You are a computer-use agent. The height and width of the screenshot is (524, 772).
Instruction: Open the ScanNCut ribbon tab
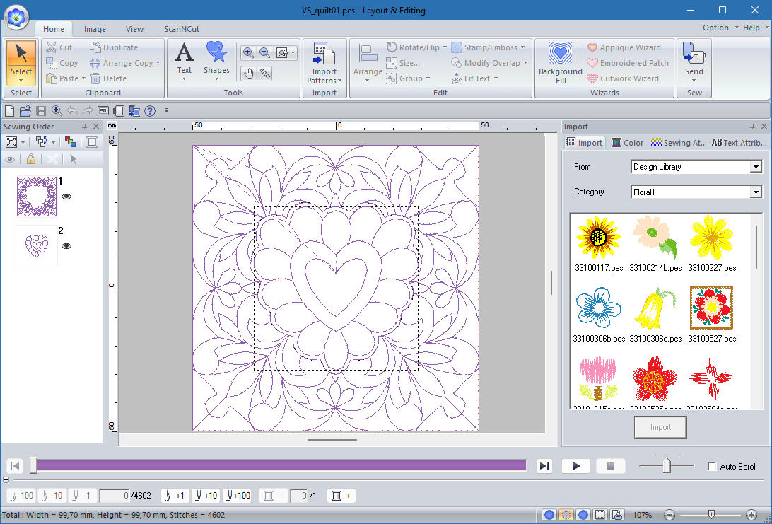182,29
